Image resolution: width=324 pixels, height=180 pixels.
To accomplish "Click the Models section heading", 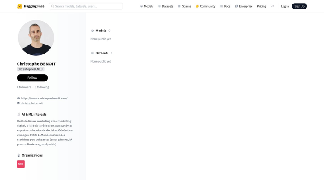I will click(101, 31).
